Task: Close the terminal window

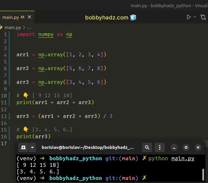Action: click(x=198, y=147)
